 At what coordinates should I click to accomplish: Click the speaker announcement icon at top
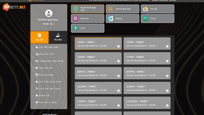pyautogui.click(x=30, y=1)
